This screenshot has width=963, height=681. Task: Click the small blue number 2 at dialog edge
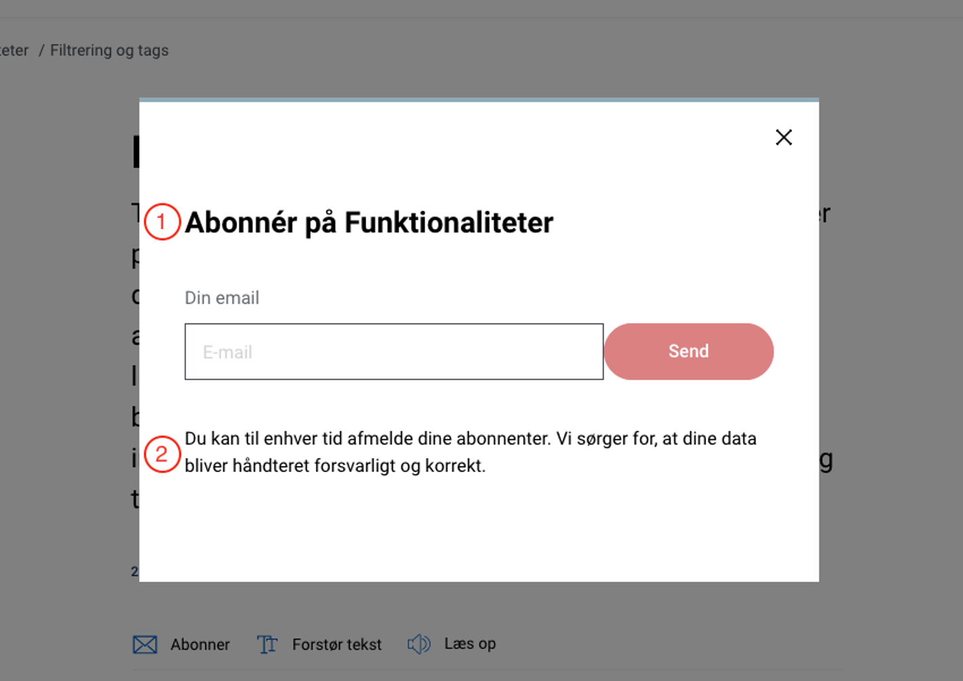tap(135, 572)
